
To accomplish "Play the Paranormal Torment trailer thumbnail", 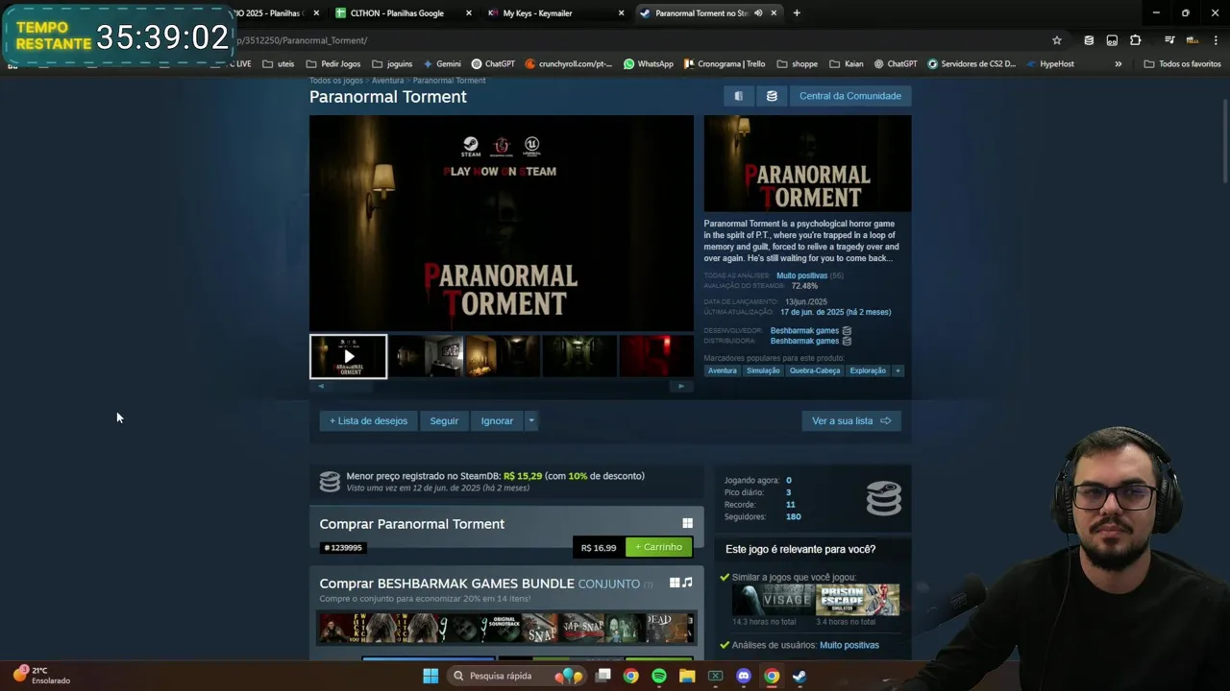I will pyautogui.click(x=348, y=356).
